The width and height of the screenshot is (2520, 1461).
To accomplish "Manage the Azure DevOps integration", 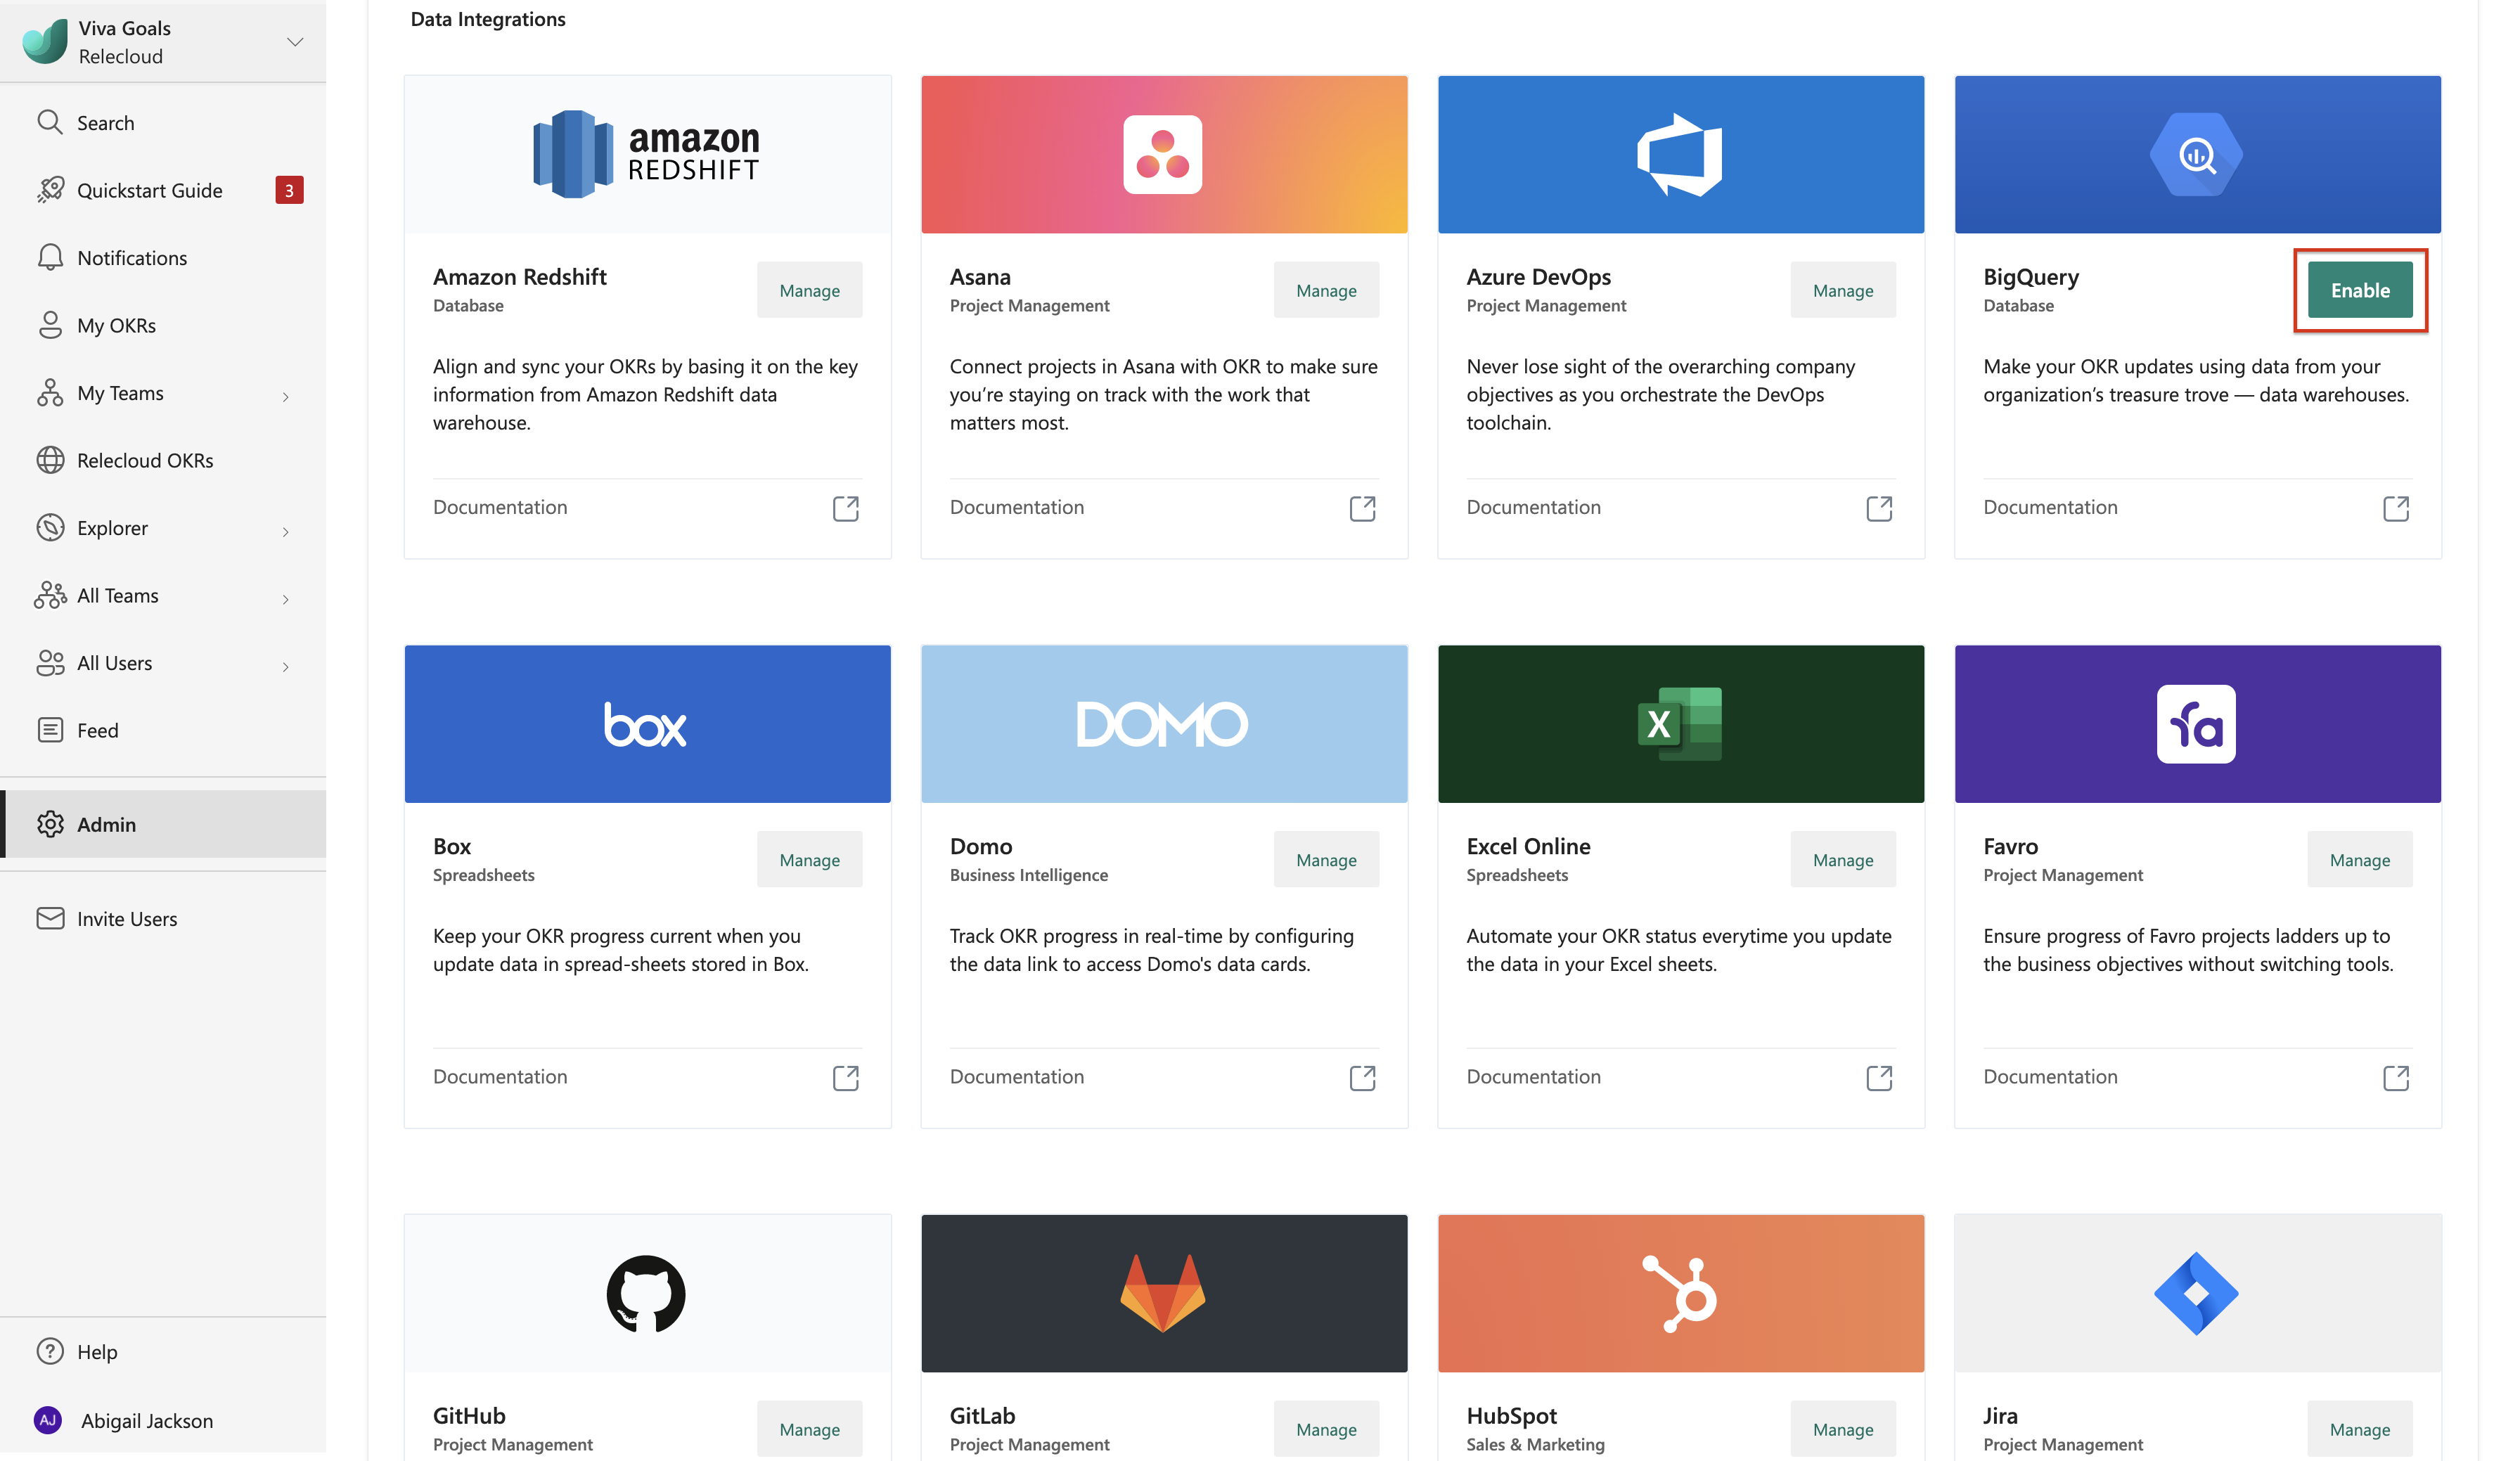I will (1844, 290).
